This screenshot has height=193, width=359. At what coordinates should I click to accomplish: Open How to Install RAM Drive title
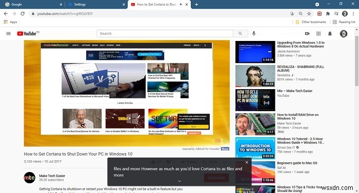[297, 117]
